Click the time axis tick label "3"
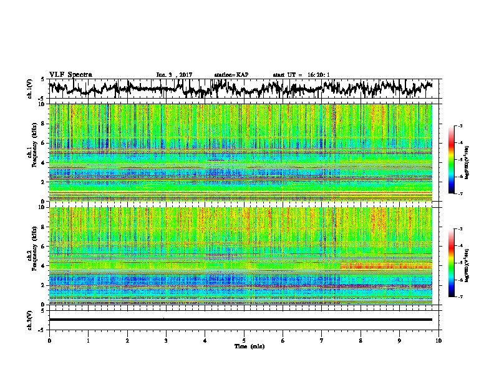 [x=166, y=341]
